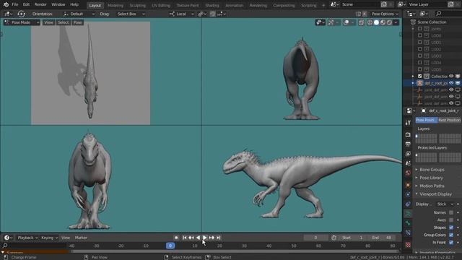Open the Orientation Default dropdown

point(79,14)
